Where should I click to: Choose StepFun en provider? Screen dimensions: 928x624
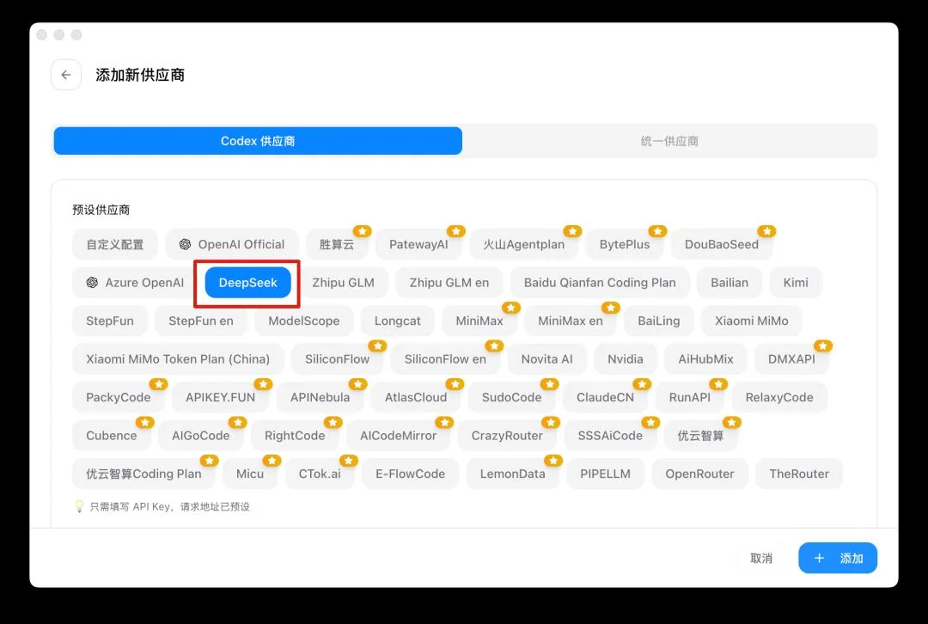point(200,321)
